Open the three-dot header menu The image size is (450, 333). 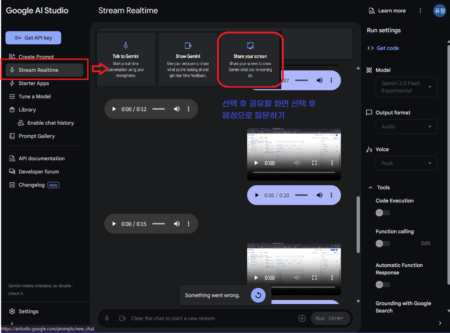[420, 11]
